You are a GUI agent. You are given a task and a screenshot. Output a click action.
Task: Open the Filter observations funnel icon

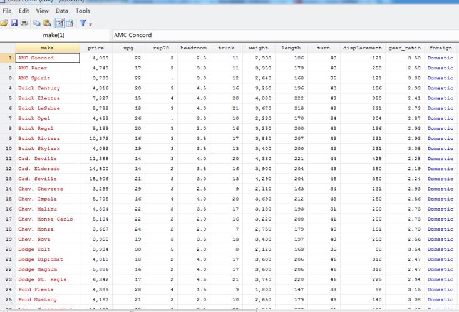(83, 23)
